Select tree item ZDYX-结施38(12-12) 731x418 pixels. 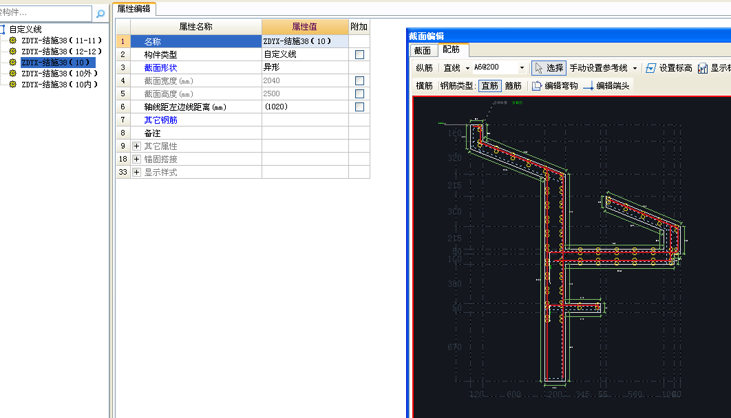[61, 51]
